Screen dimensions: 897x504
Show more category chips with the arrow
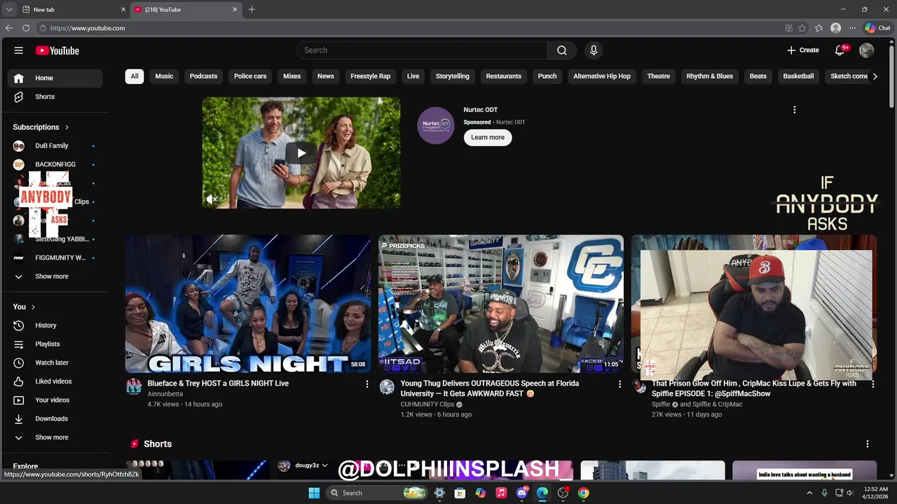click(875, 76)
